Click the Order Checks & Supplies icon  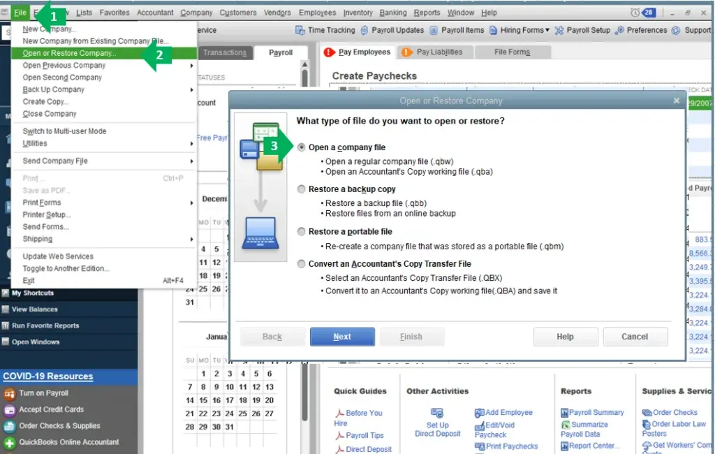9,426
